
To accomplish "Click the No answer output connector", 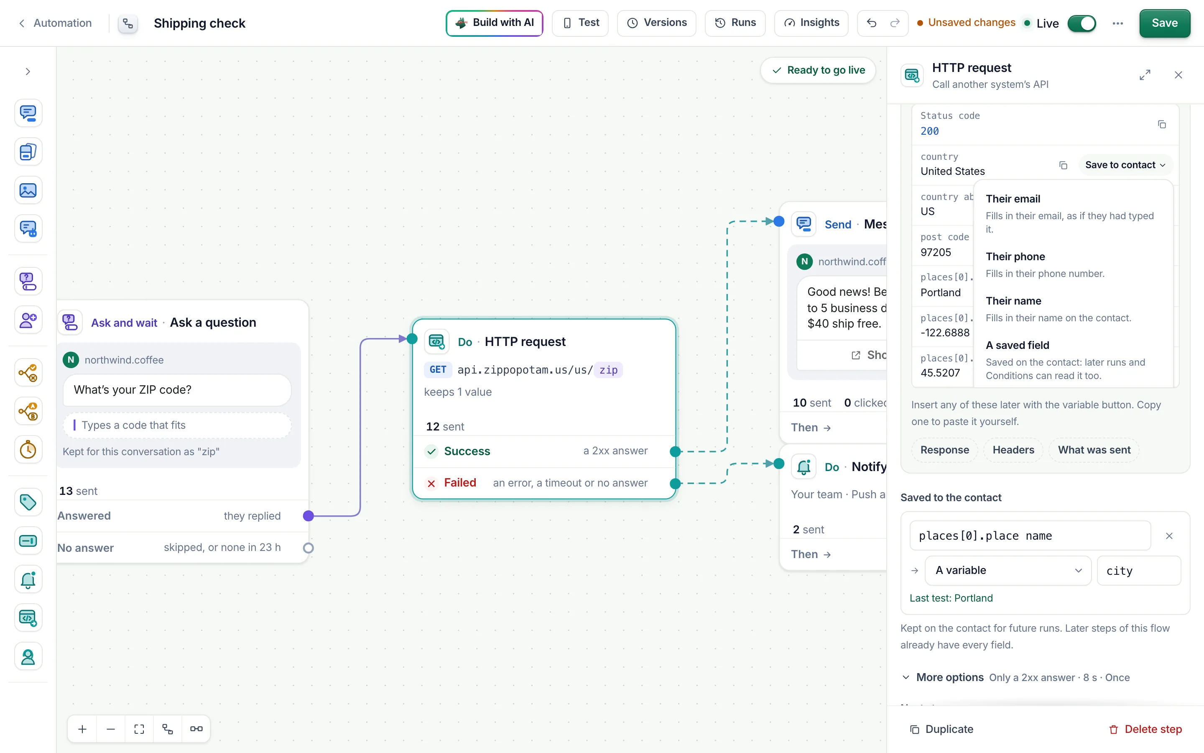I will point(309,548).
